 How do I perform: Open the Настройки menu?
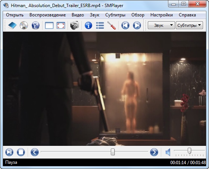click(162, 15)
